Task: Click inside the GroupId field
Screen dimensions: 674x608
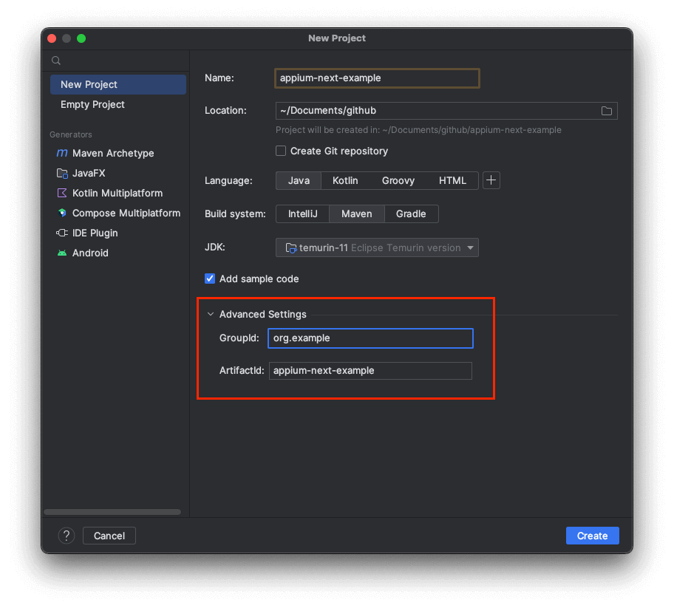Action: pos(370,338)
